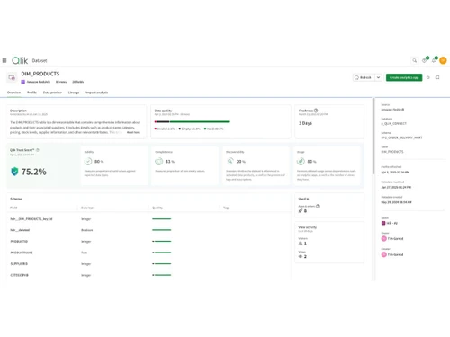Open the app launcher grid menu

[x=4, y=60]
